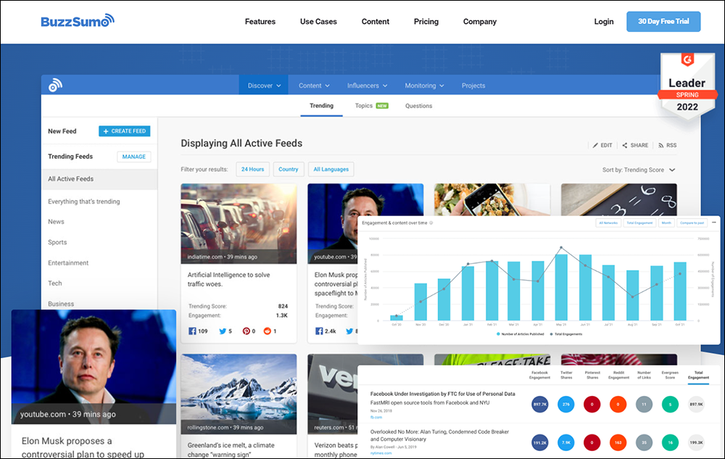
Task: Click the 163 Reddit engagement circle
Action: 618,442
